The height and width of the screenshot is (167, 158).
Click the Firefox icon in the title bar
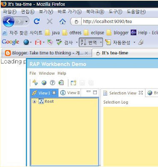(x=4, y=4)
